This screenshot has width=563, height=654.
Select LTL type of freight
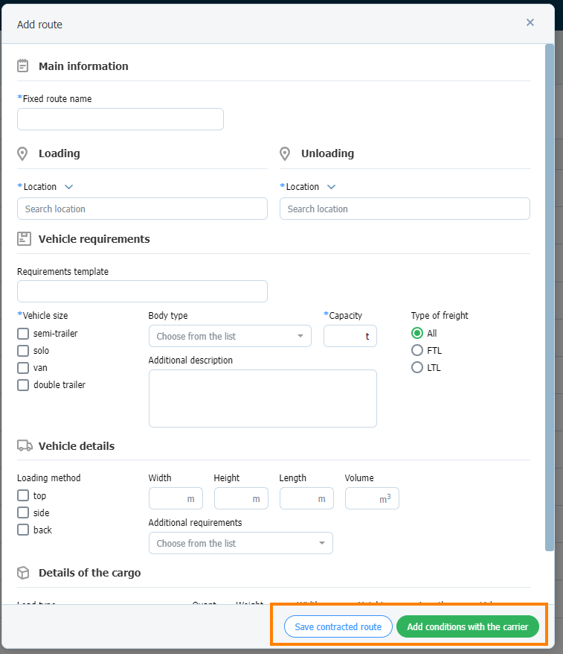[416, 367]
